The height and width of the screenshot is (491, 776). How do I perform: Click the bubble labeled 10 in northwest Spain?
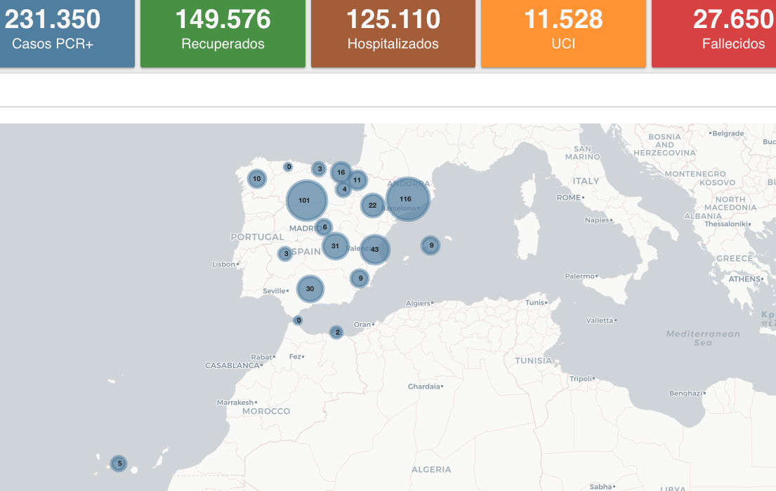tap(256, 179)
